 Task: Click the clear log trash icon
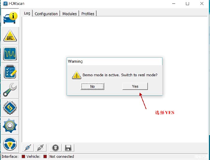55,148
